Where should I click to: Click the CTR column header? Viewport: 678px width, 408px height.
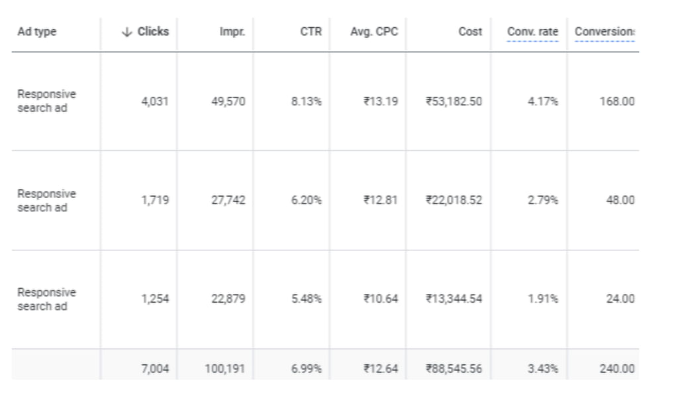tap(311, 32)
